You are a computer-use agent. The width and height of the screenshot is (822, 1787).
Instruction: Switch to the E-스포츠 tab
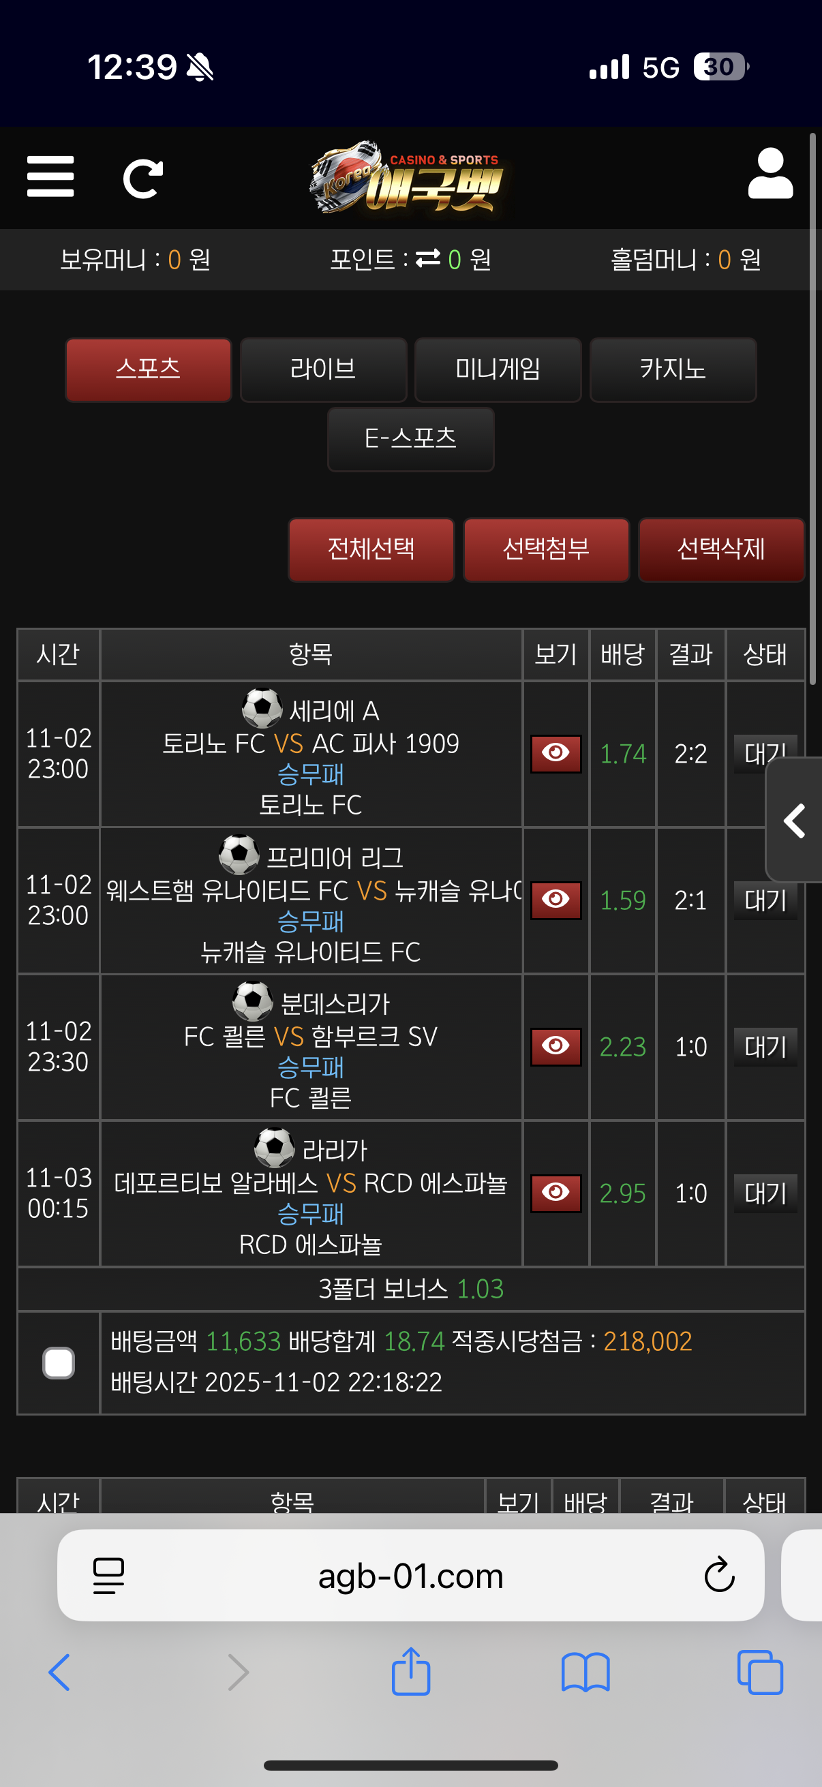(410, 440)
